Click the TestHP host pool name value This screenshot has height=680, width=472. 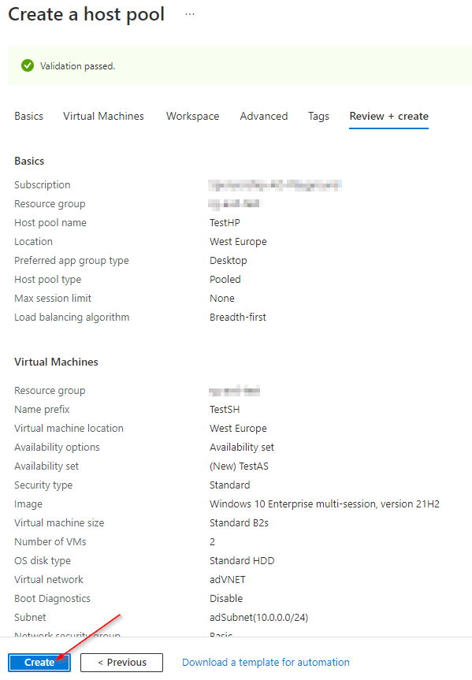tap(225, 222)
